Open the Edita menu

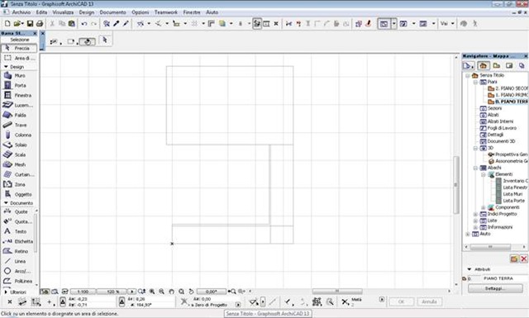pos(41,12)
